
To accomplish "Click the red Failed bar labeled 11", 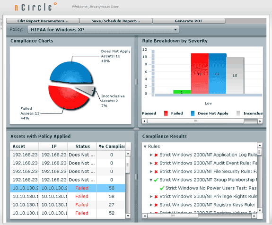I will (x=200, y=73).
